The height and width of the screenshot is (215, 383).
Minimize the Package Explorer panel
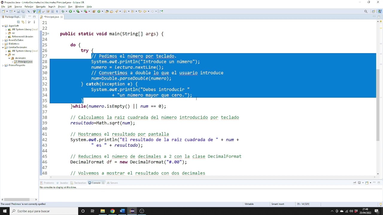tap(30, 16)
